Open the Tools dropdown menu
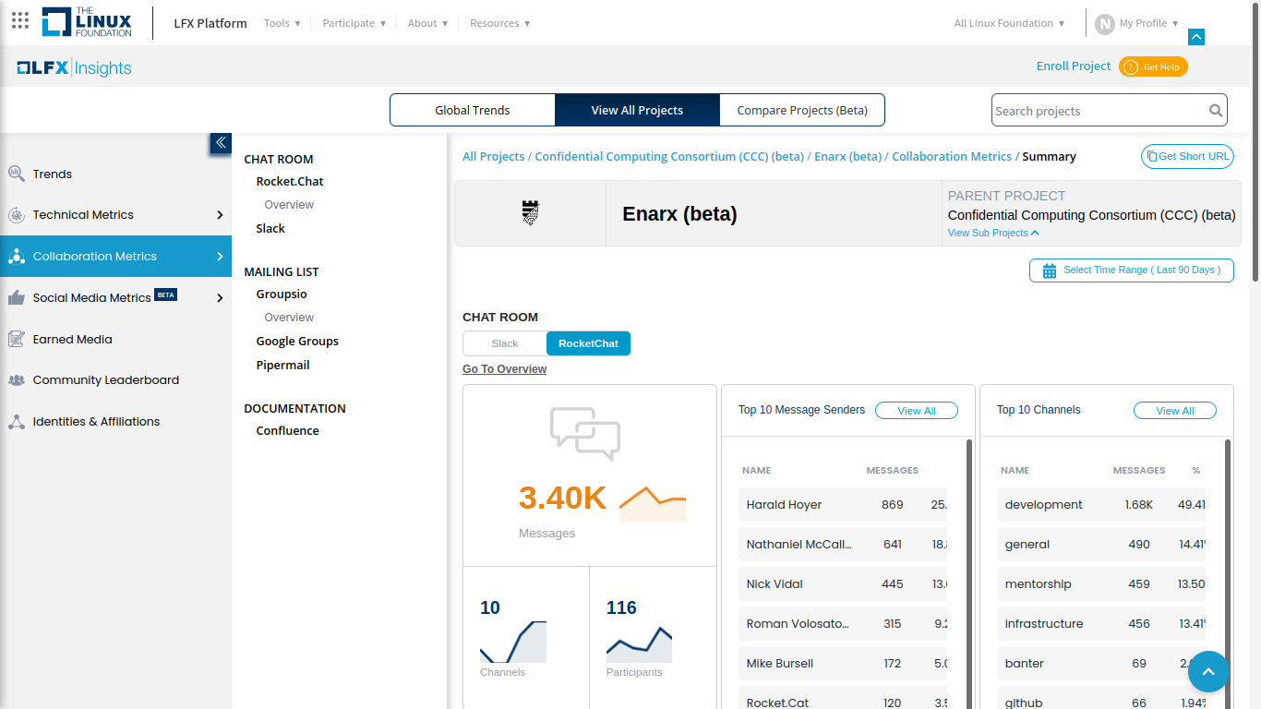The height and width of the screenshot is (709, 1261). (282, 23)
